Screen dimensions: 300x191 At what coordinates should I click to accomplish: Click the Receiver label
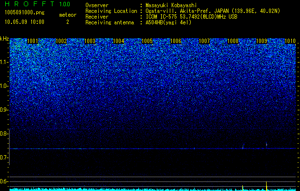tap(97, 17)
